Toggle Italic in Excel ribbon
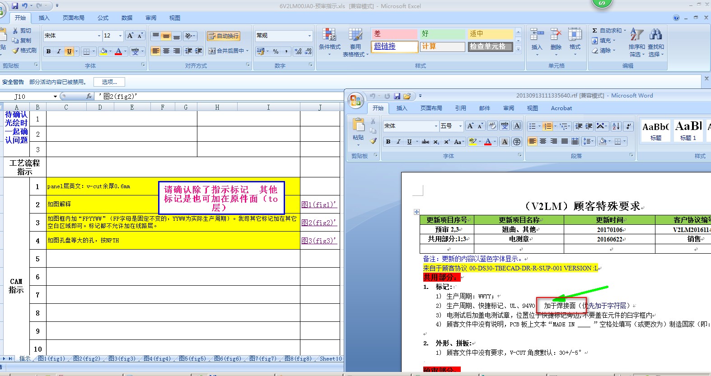The image size is (711, 376). pos(59,51)
